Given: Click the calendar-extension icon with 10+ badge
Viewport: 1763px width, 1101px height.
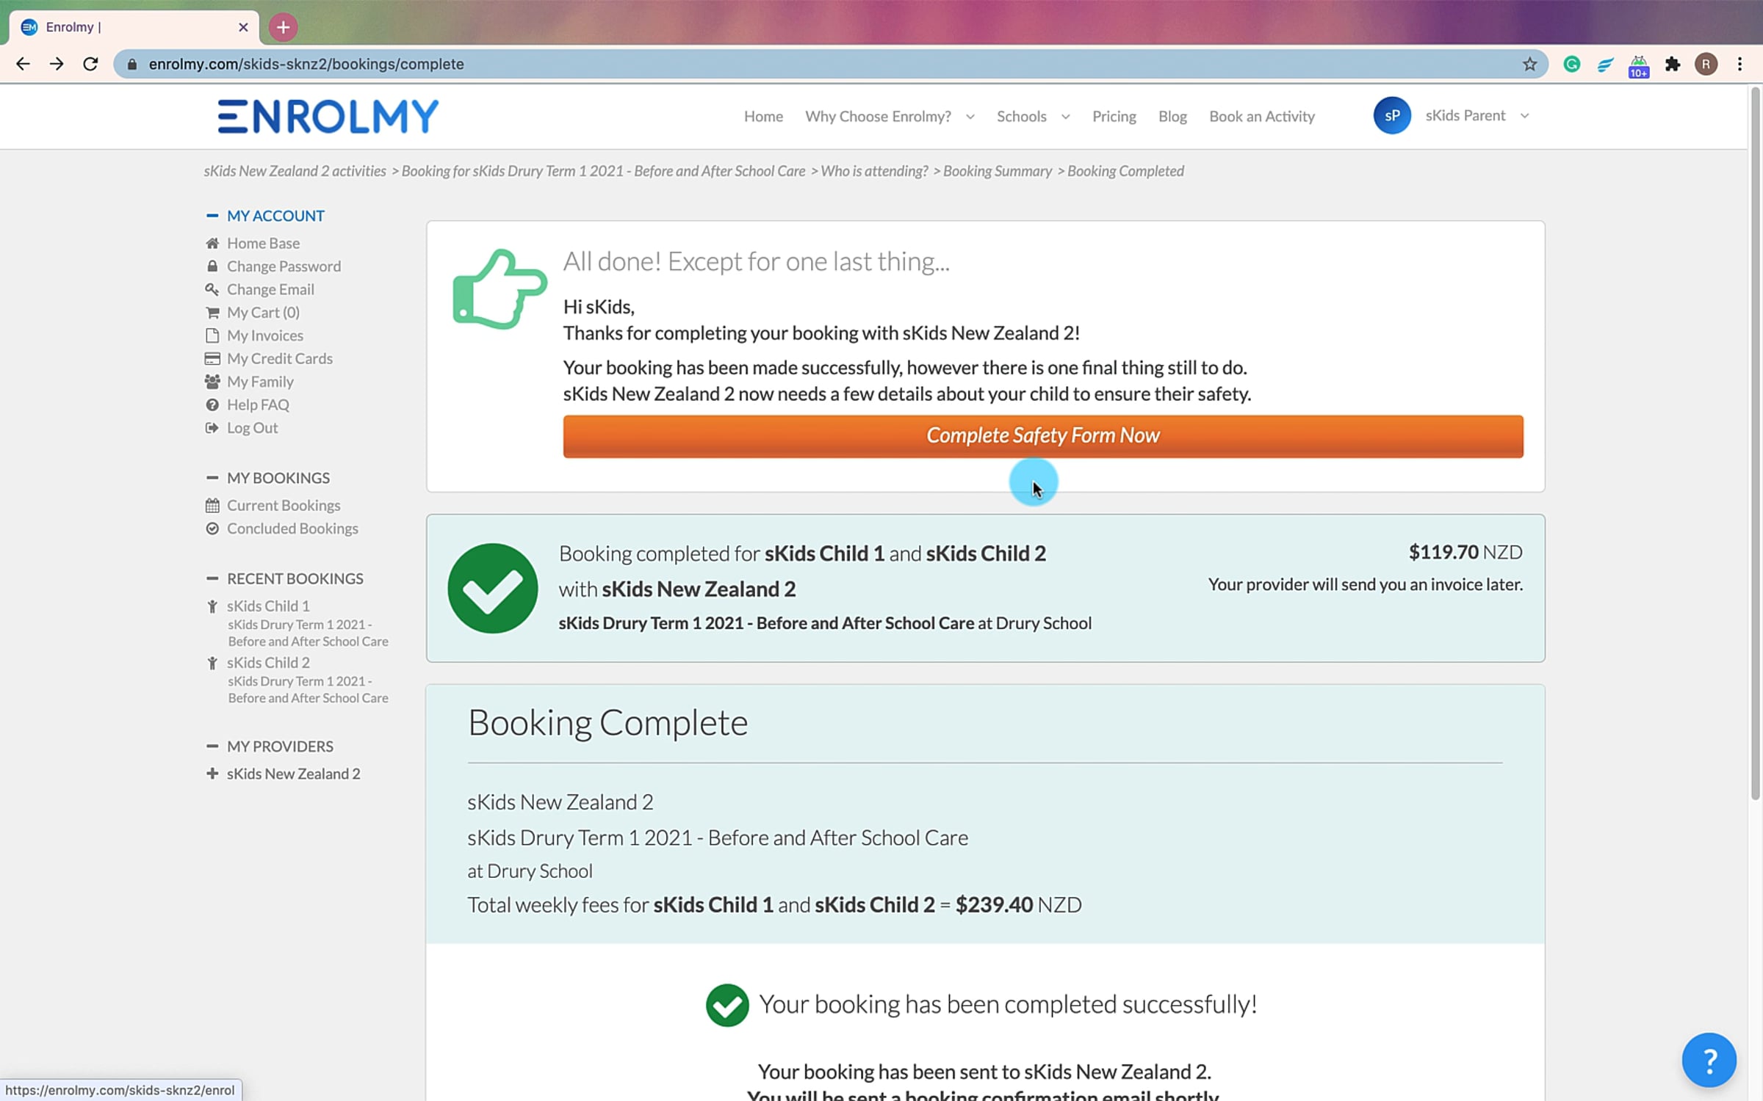Looking at the screenshot, I should pos(1639,65).
